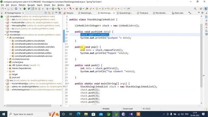Open Task View on taskbar
This screenshot has height=117, width=208.
[x=71, y=114]
